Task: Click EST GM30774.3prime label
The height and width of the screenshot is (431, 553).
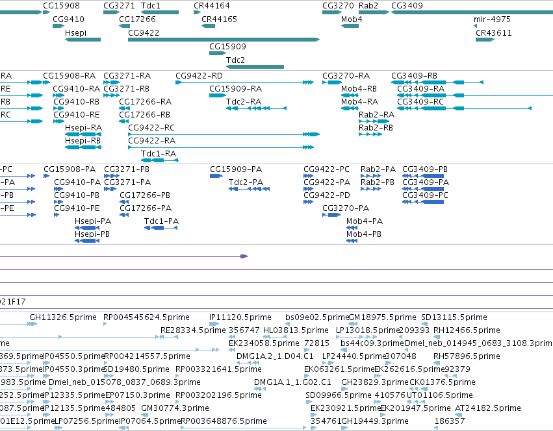Action: 175,408
